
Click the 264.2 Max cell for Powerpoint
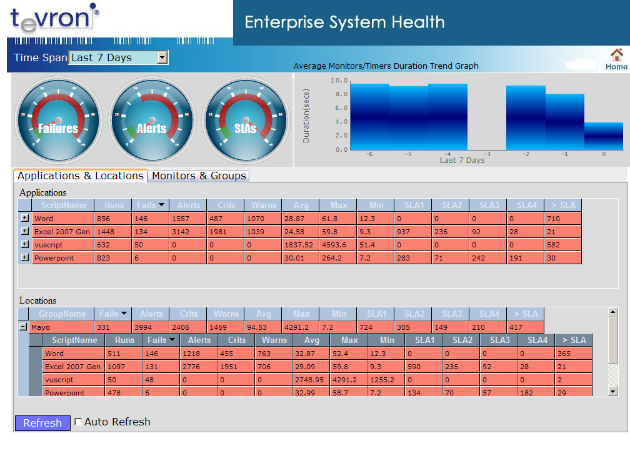click(x=338, y=258)
